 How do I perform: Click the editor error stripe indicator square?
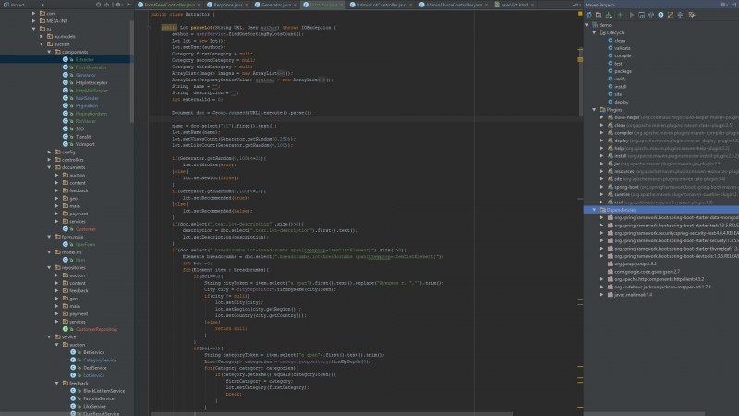click(x=580, y=14)
